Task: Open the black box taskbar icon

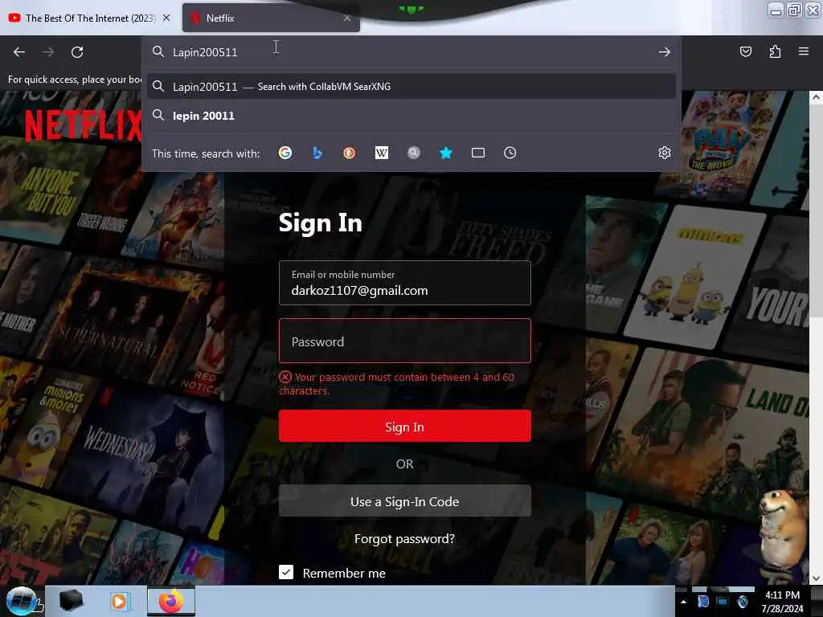Action: pyautogui.click(x=71, y=601)
